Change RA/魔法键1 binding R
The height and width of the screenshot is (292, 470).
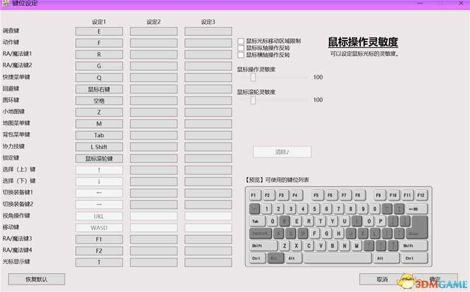click(x=99, y=54)
